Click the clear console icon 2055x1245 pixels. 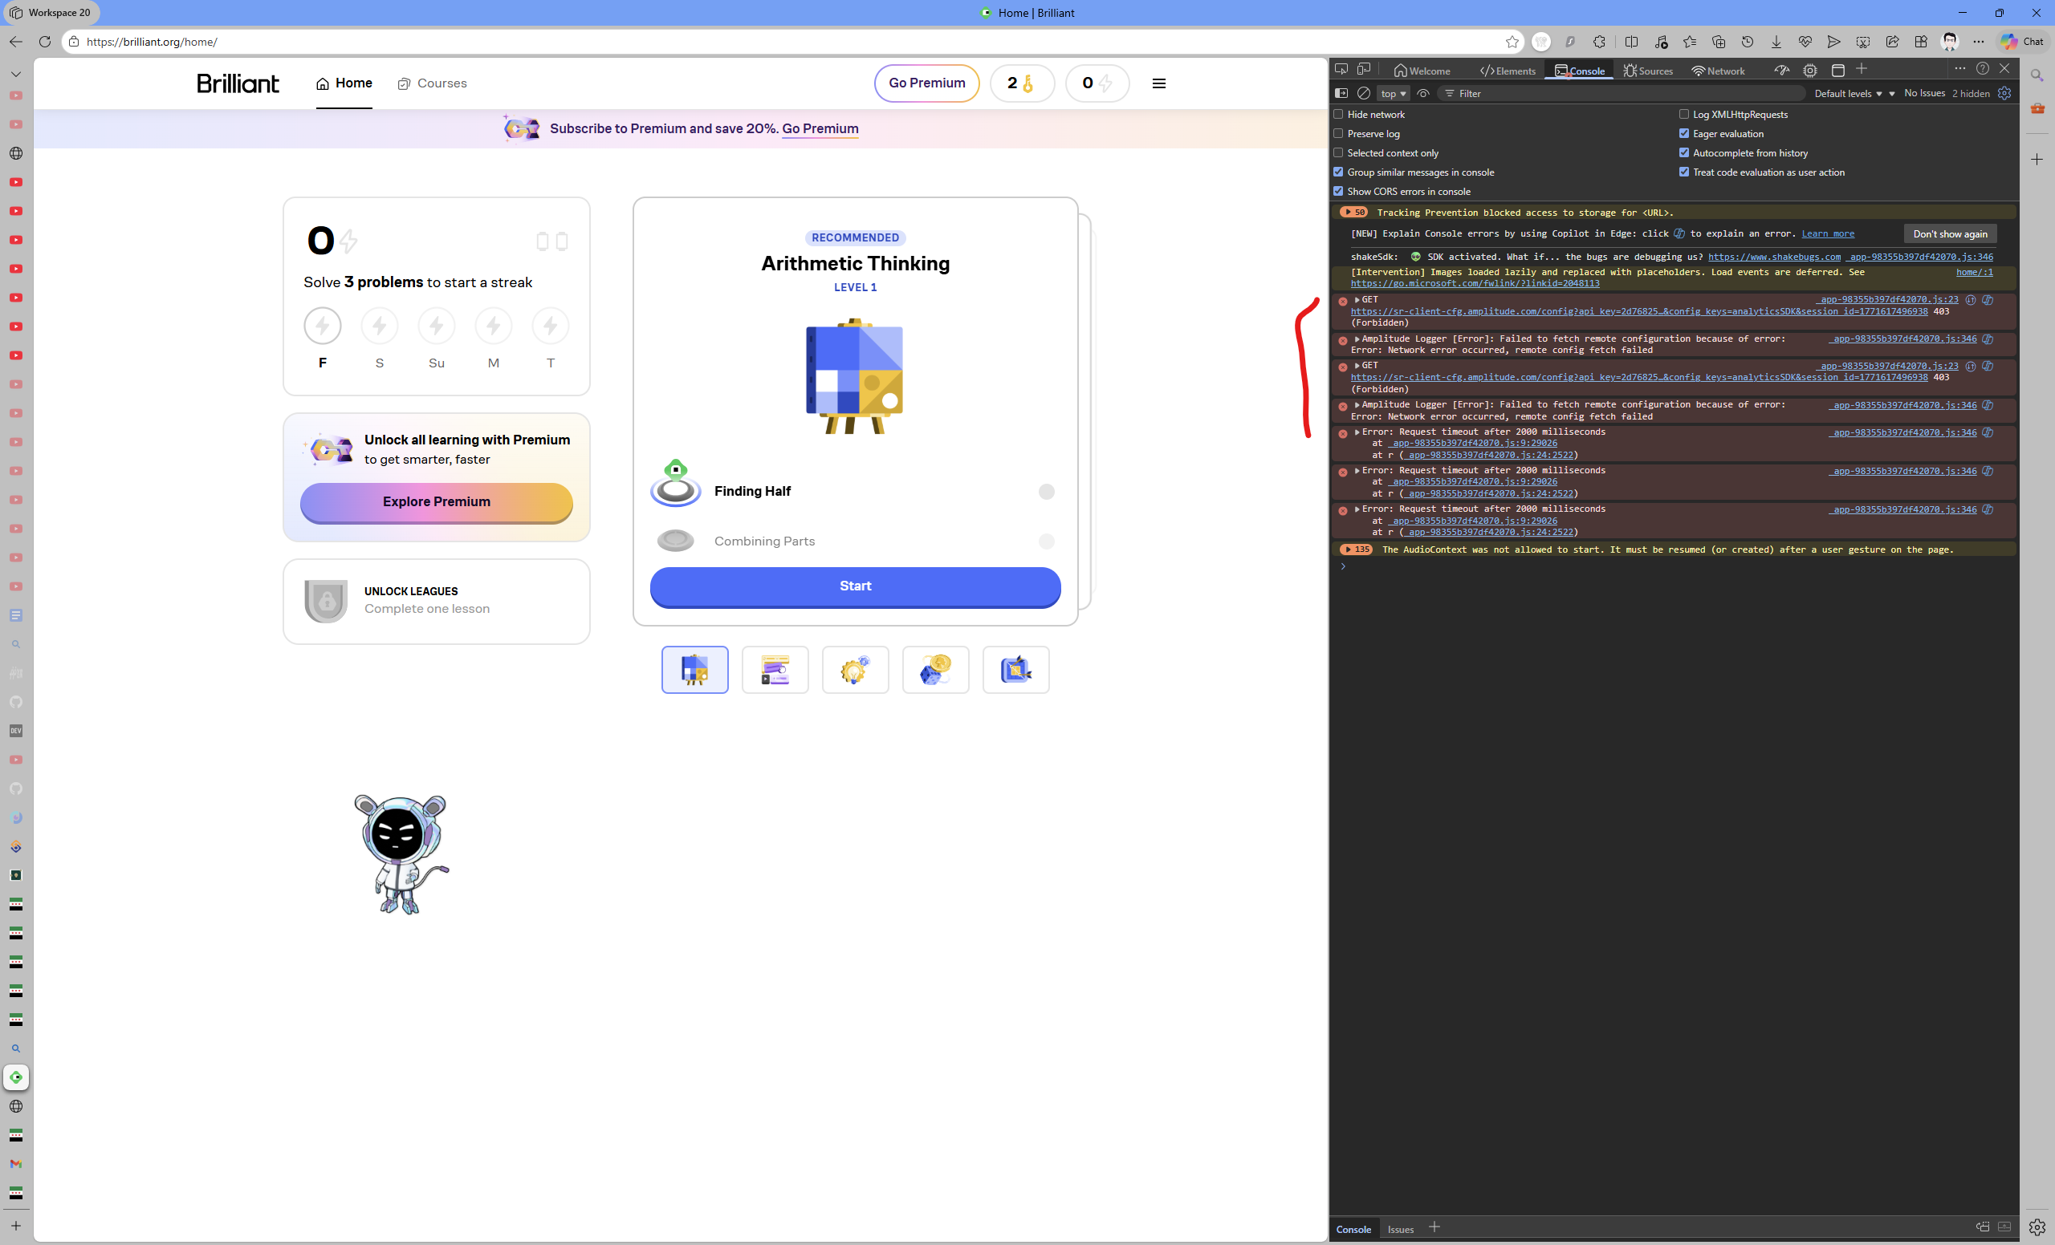pyautogui.click(x=1364, y=93)
